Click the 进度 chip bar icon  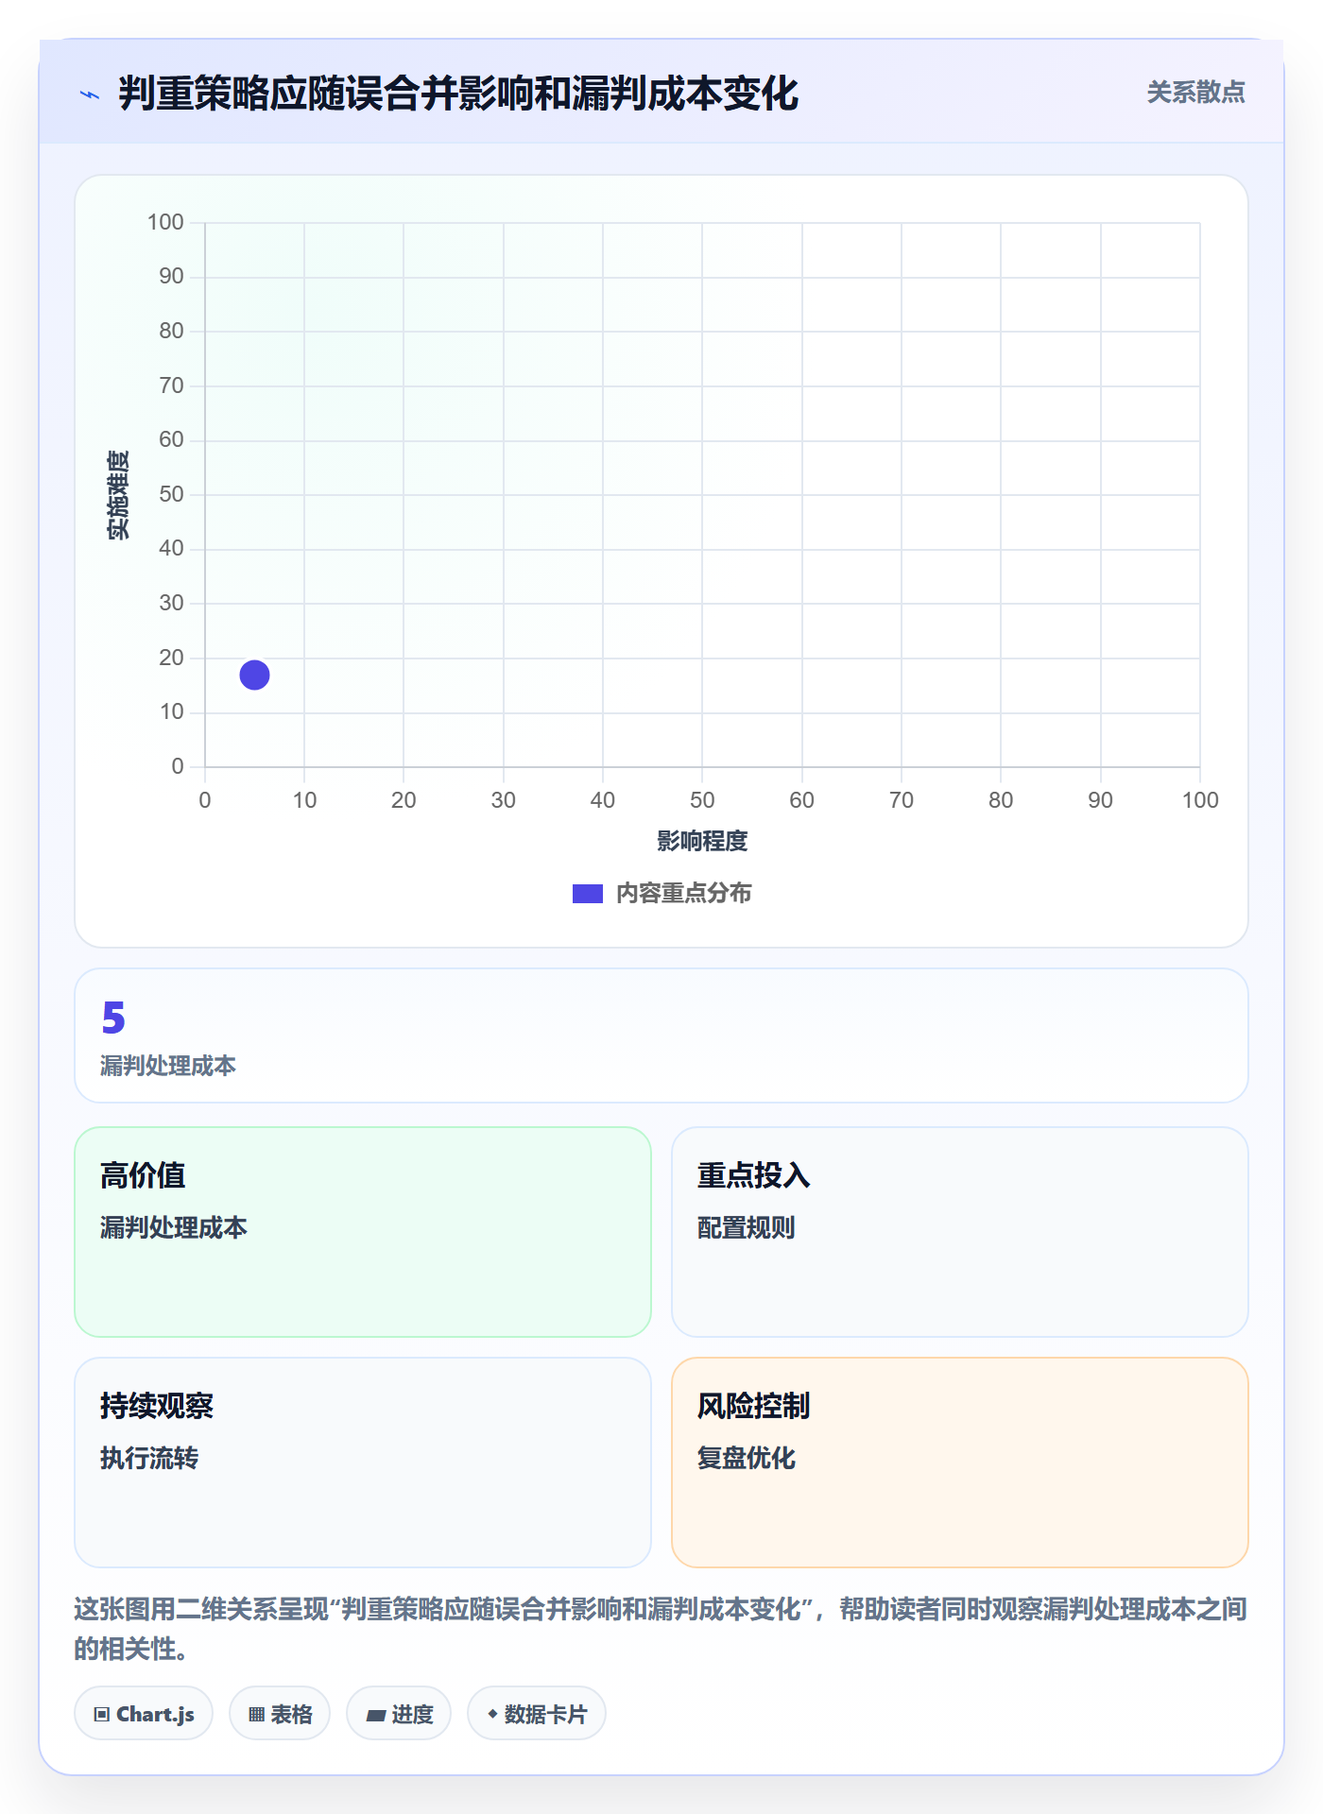[x=375, y=1715]
